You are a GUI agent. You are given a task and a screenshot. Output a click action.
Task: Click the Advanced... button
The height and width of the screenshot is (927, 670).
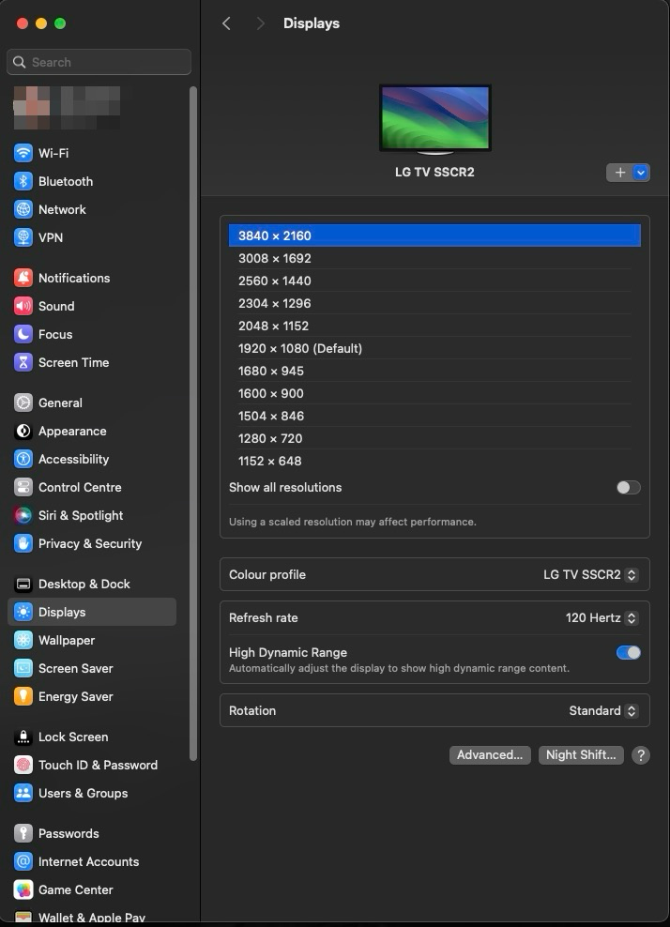[x=490, y=755]
